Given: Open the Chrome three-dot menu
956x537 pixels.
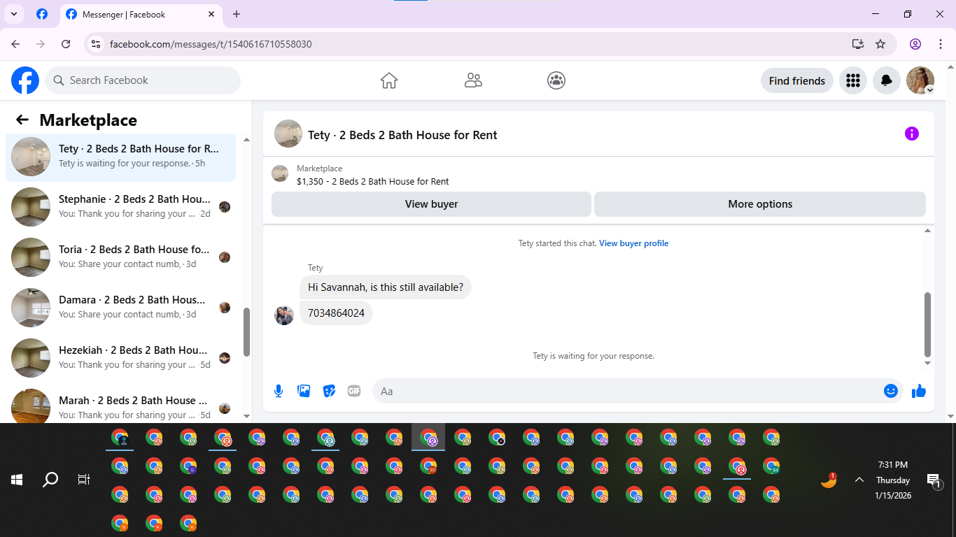Looking at the screenshot, I should [941, 44].
